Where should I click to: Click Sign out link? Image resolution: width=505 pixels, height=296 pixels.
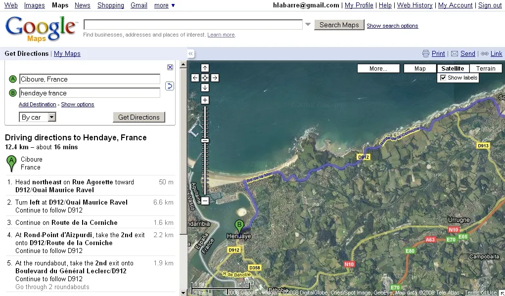coord(490,5)
